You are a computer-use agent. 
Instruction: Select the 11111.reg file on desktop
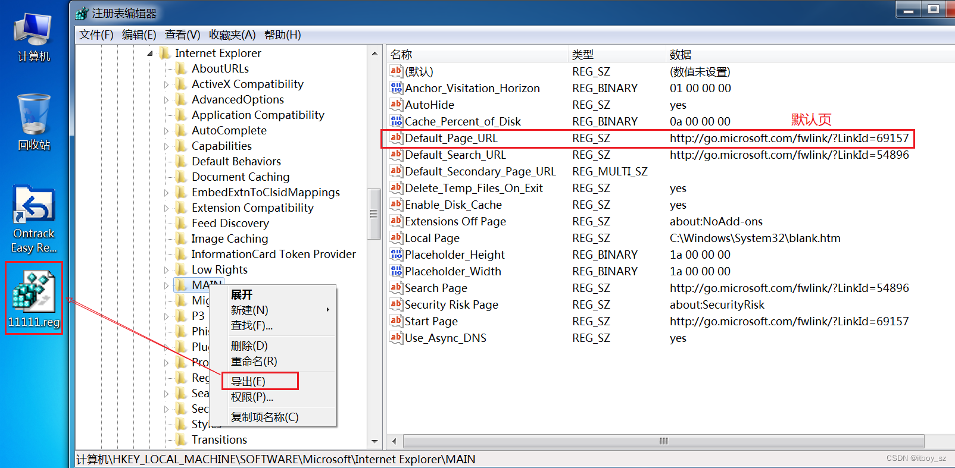(x=34, y=299)
